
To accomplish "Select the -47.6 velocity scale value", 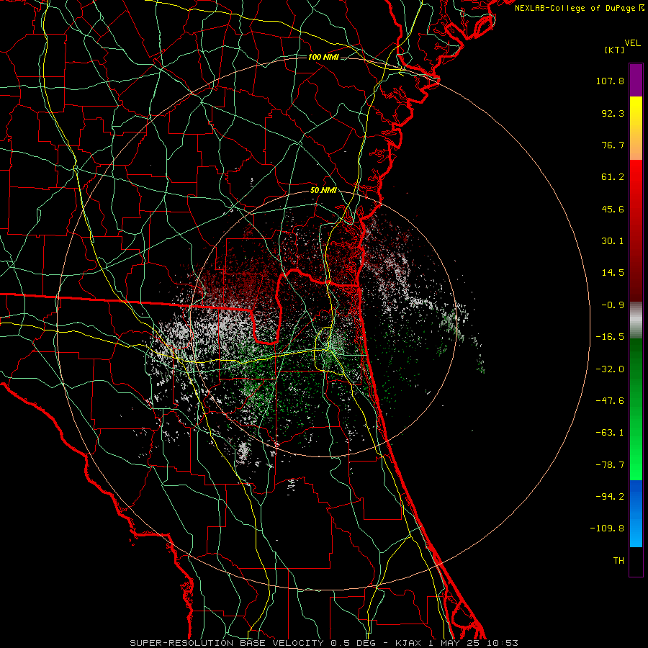I will click(610, 401).
